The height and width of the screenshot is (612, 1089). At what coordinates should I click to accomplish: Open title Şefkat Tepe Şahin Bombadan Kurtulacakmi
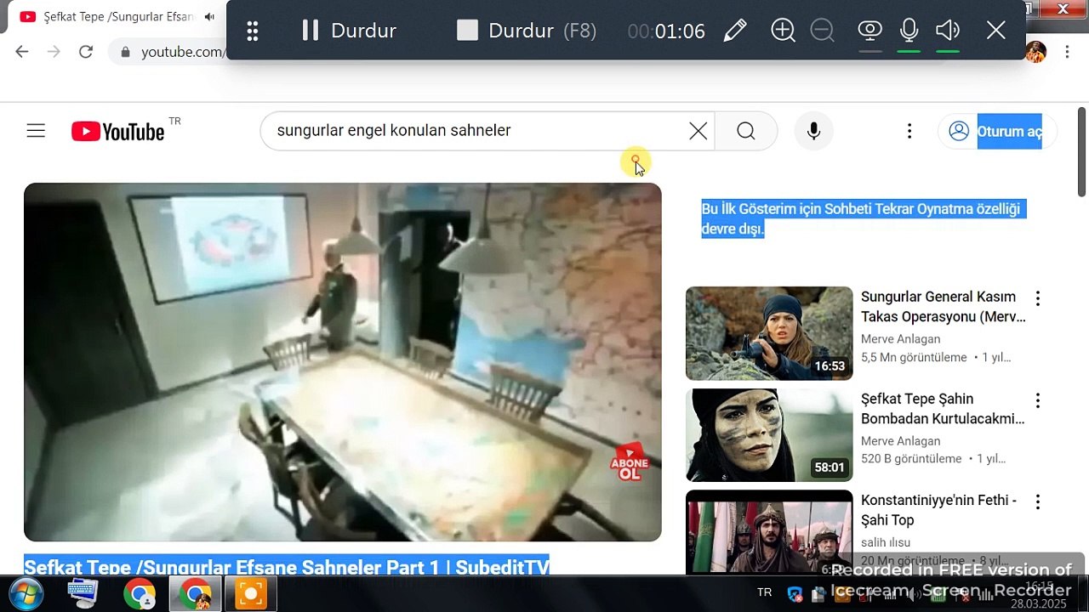944,409
